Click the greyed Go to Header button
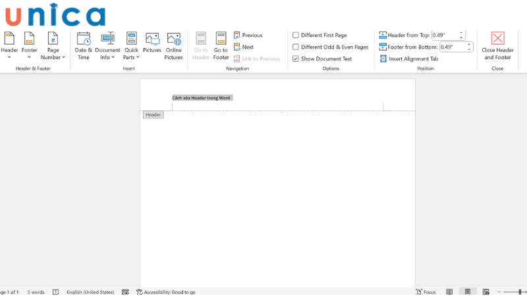 tap(201, 45)
